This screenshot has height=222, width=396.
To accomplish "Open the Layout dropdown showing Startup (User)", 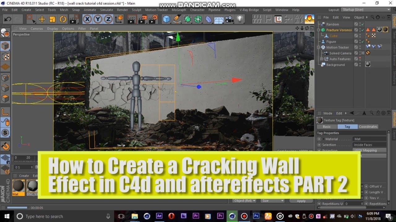I will click(366, 10).
